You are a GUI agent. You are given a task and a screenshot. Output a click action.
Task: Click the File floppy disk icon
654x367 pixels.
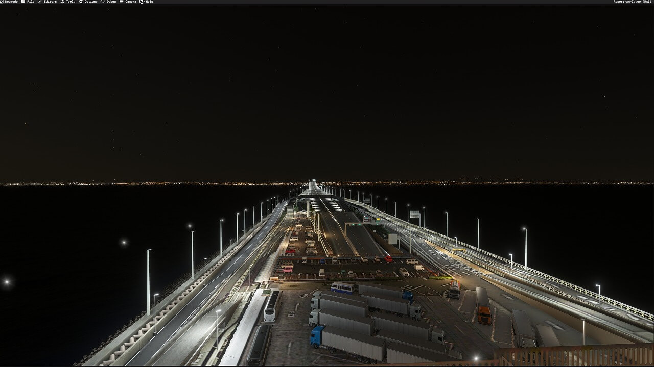coord(24,2)
